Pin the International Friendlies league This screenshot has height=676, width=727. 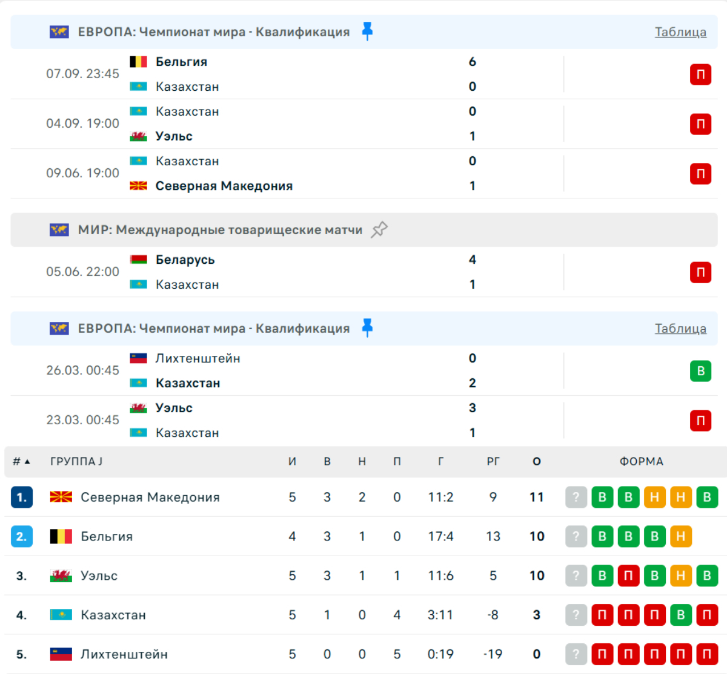pos(379,229)
